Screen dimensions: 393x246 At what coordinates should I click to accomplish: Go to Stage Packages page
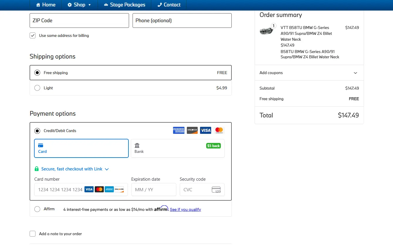pos(124,5)
